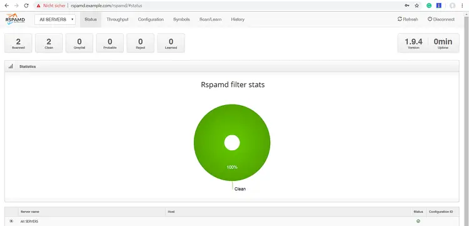Click the browser back arrow
This screenshot has width=469, height=226.
tap(7, 6)
